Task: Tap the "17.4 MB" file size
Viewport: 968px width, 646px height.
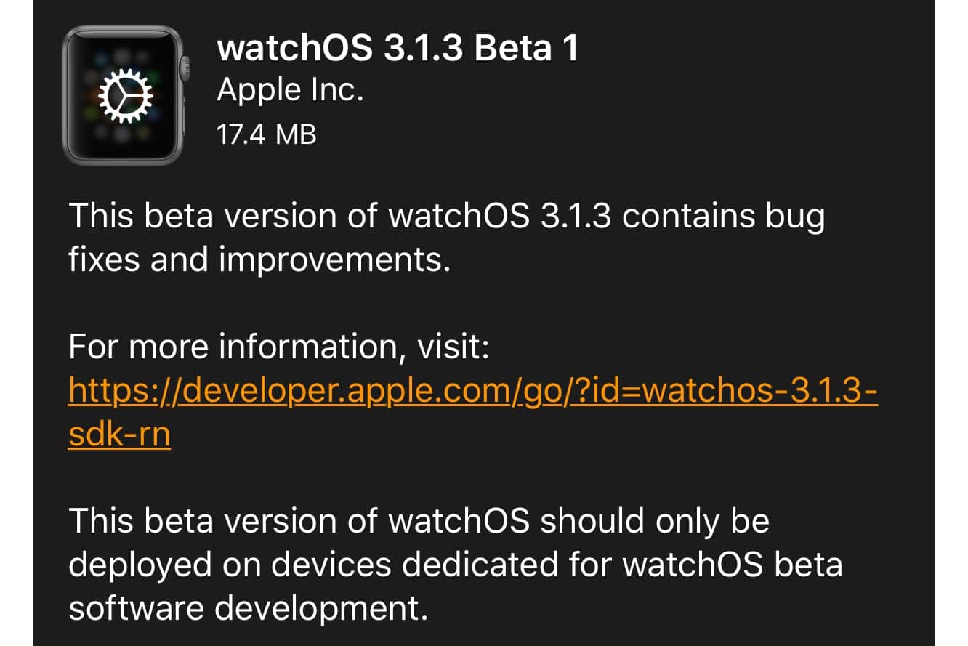Action: [267, 134]
